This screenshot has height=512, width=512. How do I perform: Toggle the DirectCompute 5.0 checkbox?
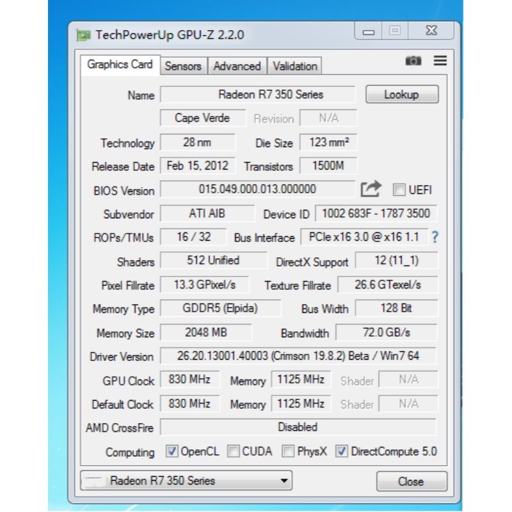tap(342, 451)
